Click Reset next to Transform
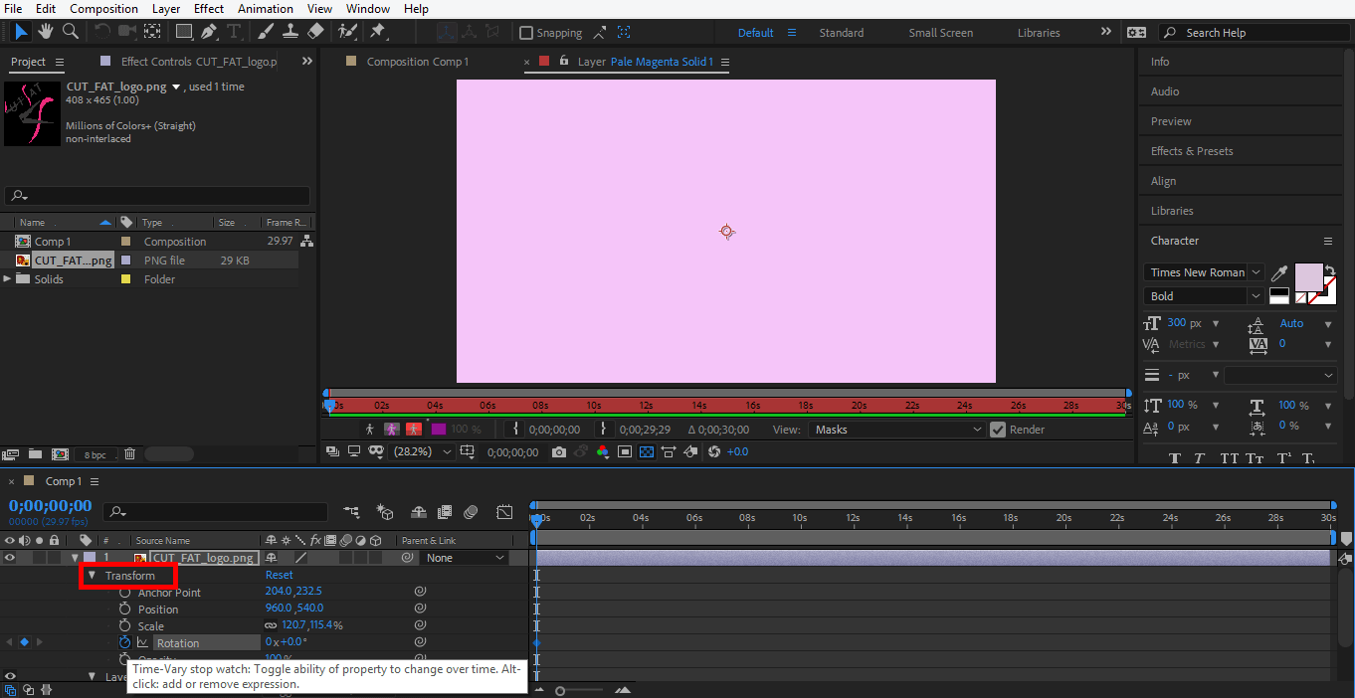Screen dimensions: 1355x698 pos(279,575)
